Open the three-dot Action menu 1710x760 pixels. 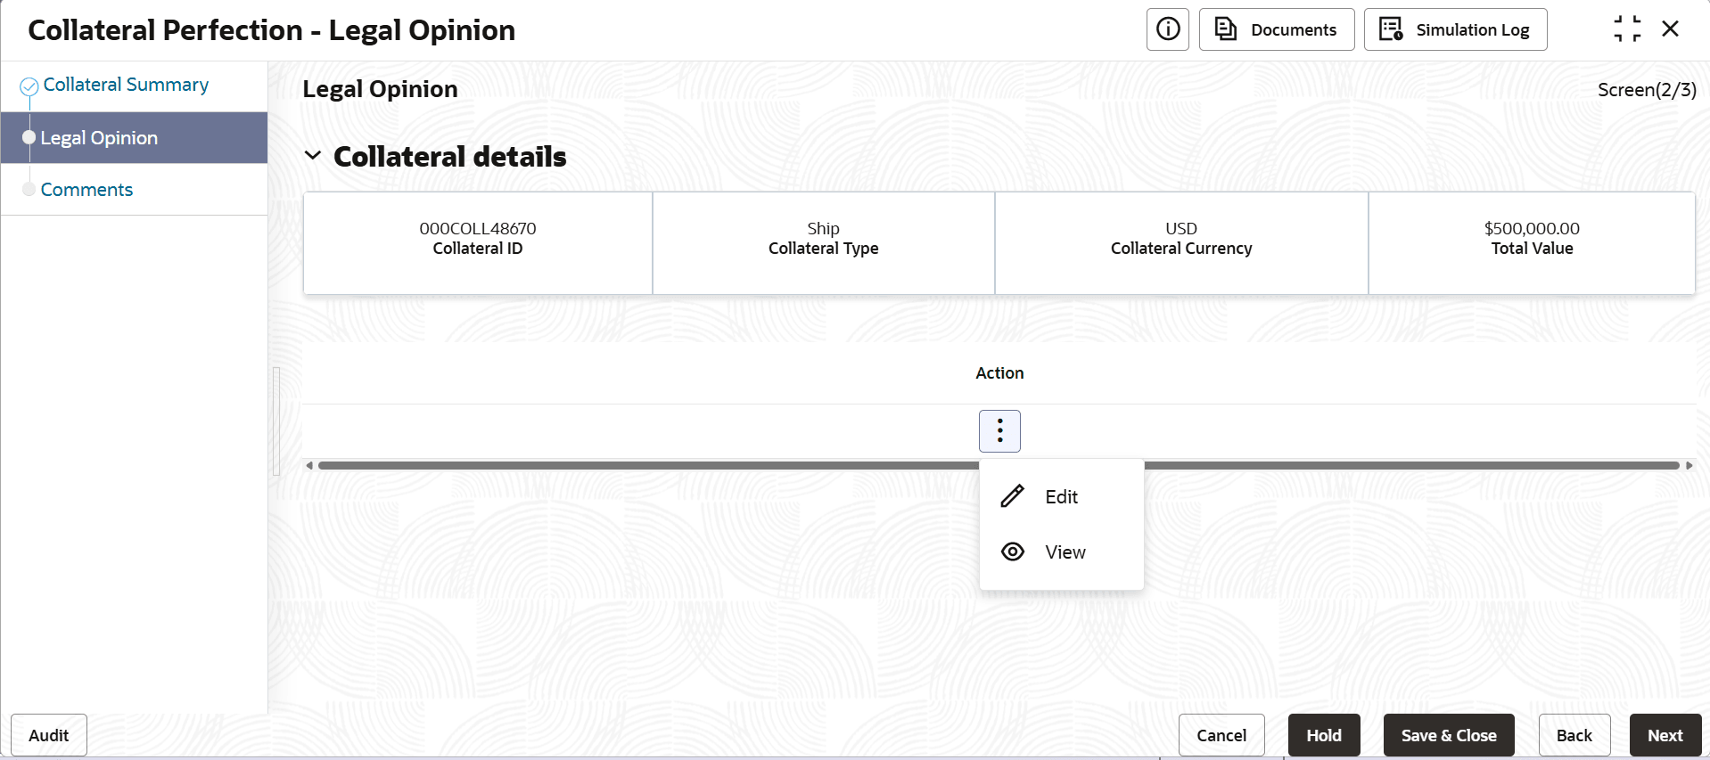999,431
